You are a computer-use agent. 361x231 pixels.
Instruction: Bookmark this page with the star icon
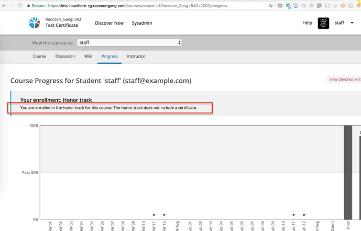271,6
